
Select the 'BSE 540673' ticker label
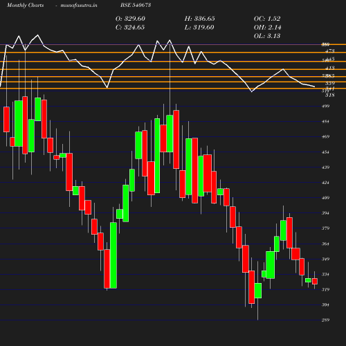(x=136, y=5)
